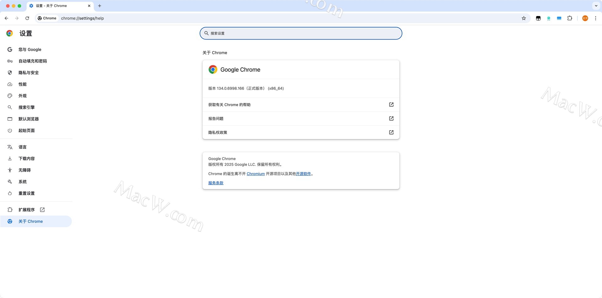The width and height of the screenshot is (602, 298).
Task: Click external link icon for 隐私权政策
Action: [x=391, y=132]
